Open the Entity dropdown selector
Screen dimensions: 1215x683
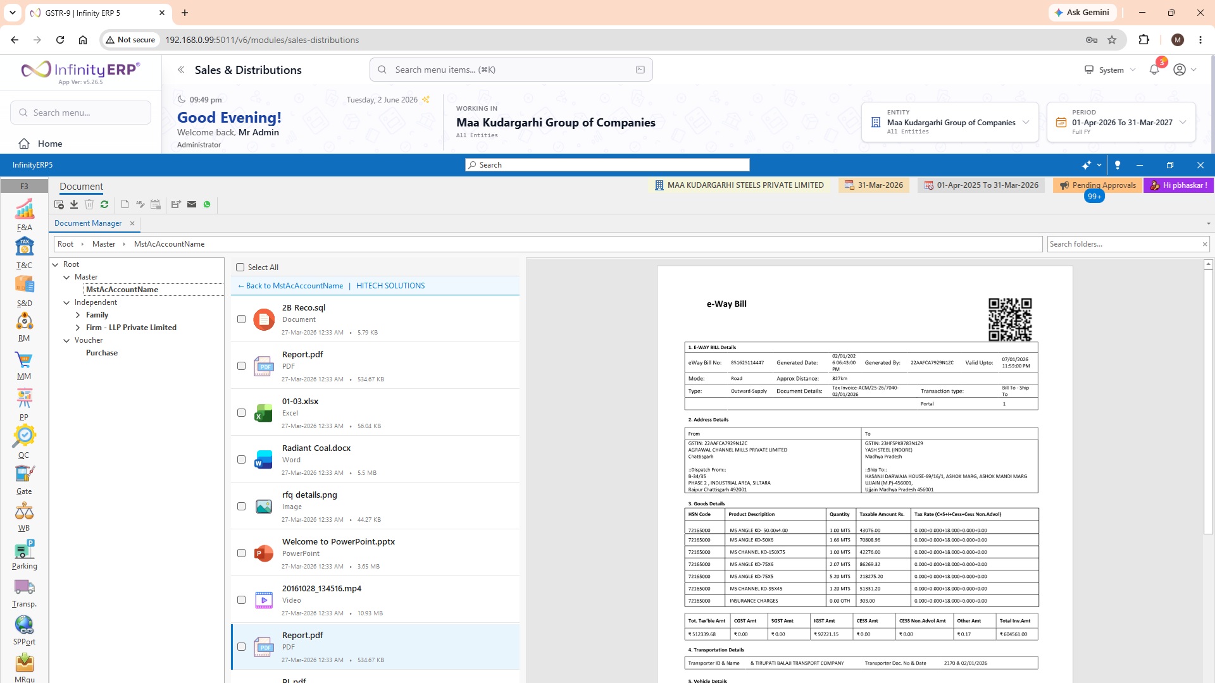coord(950,122)
